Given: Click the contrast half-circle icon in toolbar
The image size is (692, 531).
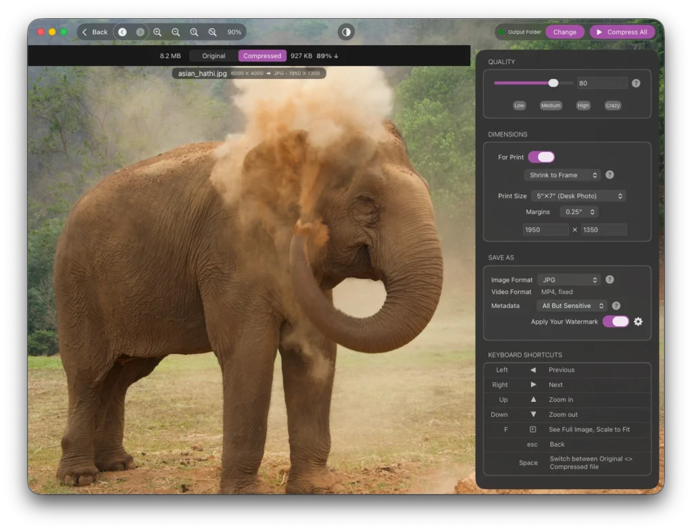Looking at the screenshot, I should 346,32.
